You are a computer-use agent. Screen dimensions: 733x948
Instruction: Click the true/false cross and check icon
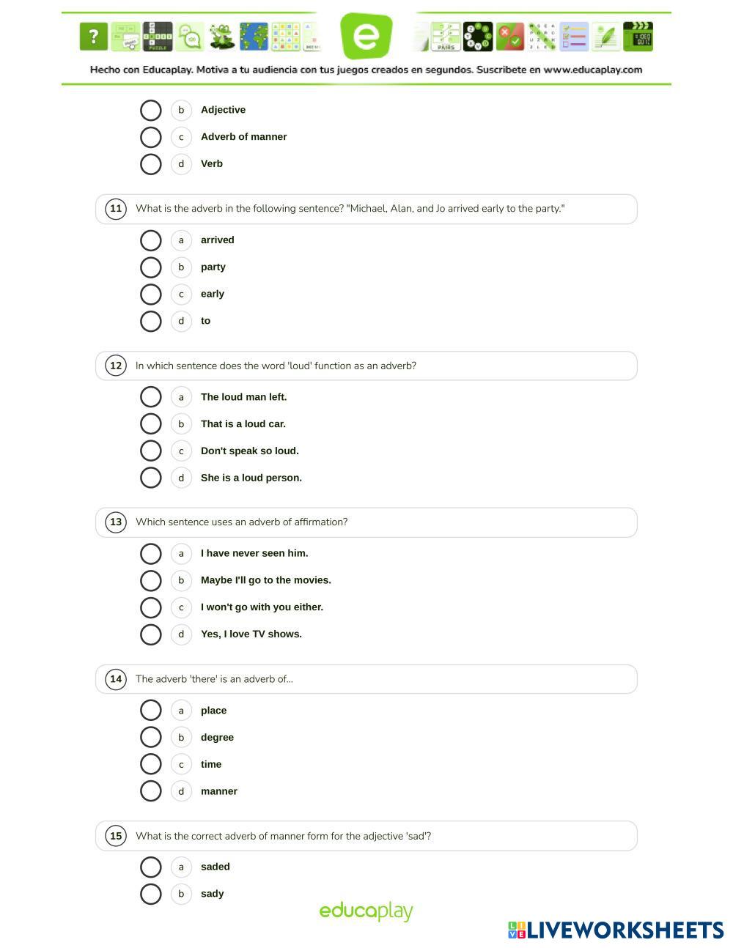tap(510, 37)
